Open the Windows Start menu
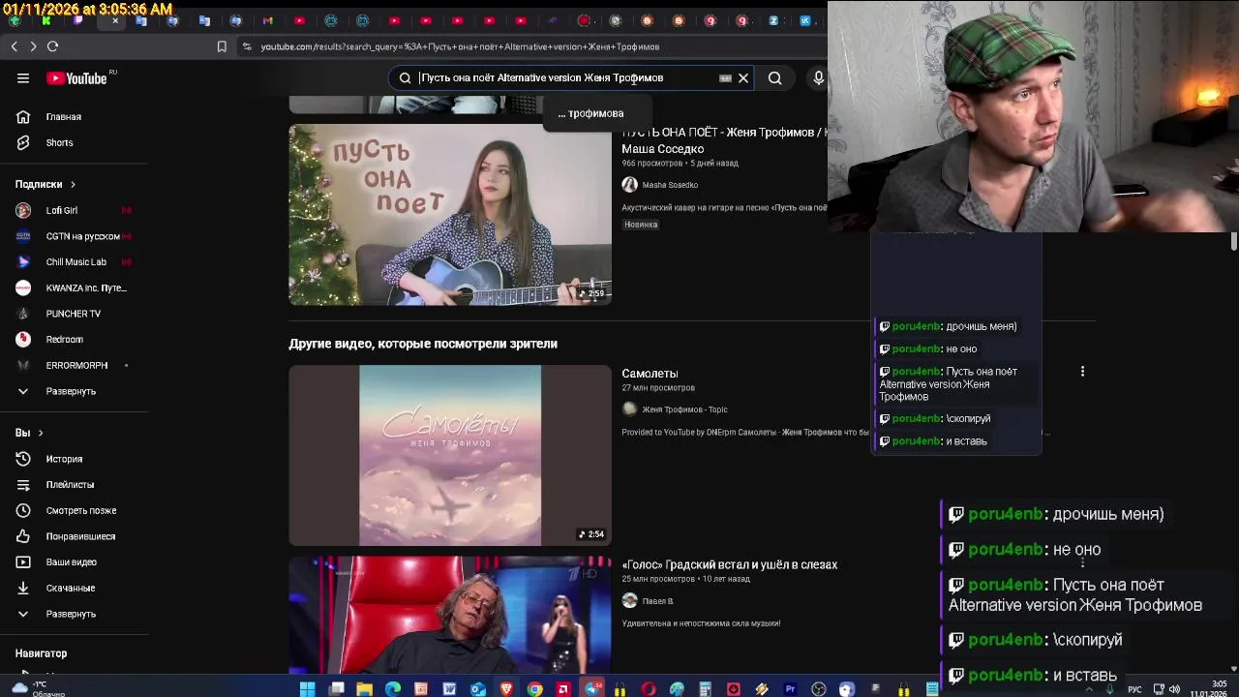Screen dimensions: 1239x697 point(307,689)
